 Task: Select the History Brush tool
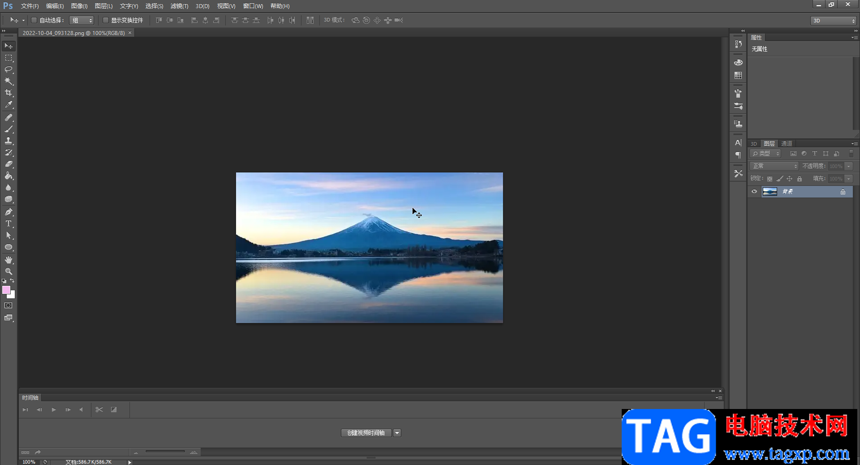point(9,152)
